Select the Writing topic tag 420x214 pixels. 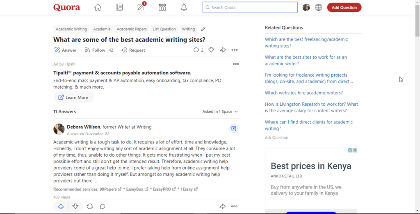(x=188, y=29)
